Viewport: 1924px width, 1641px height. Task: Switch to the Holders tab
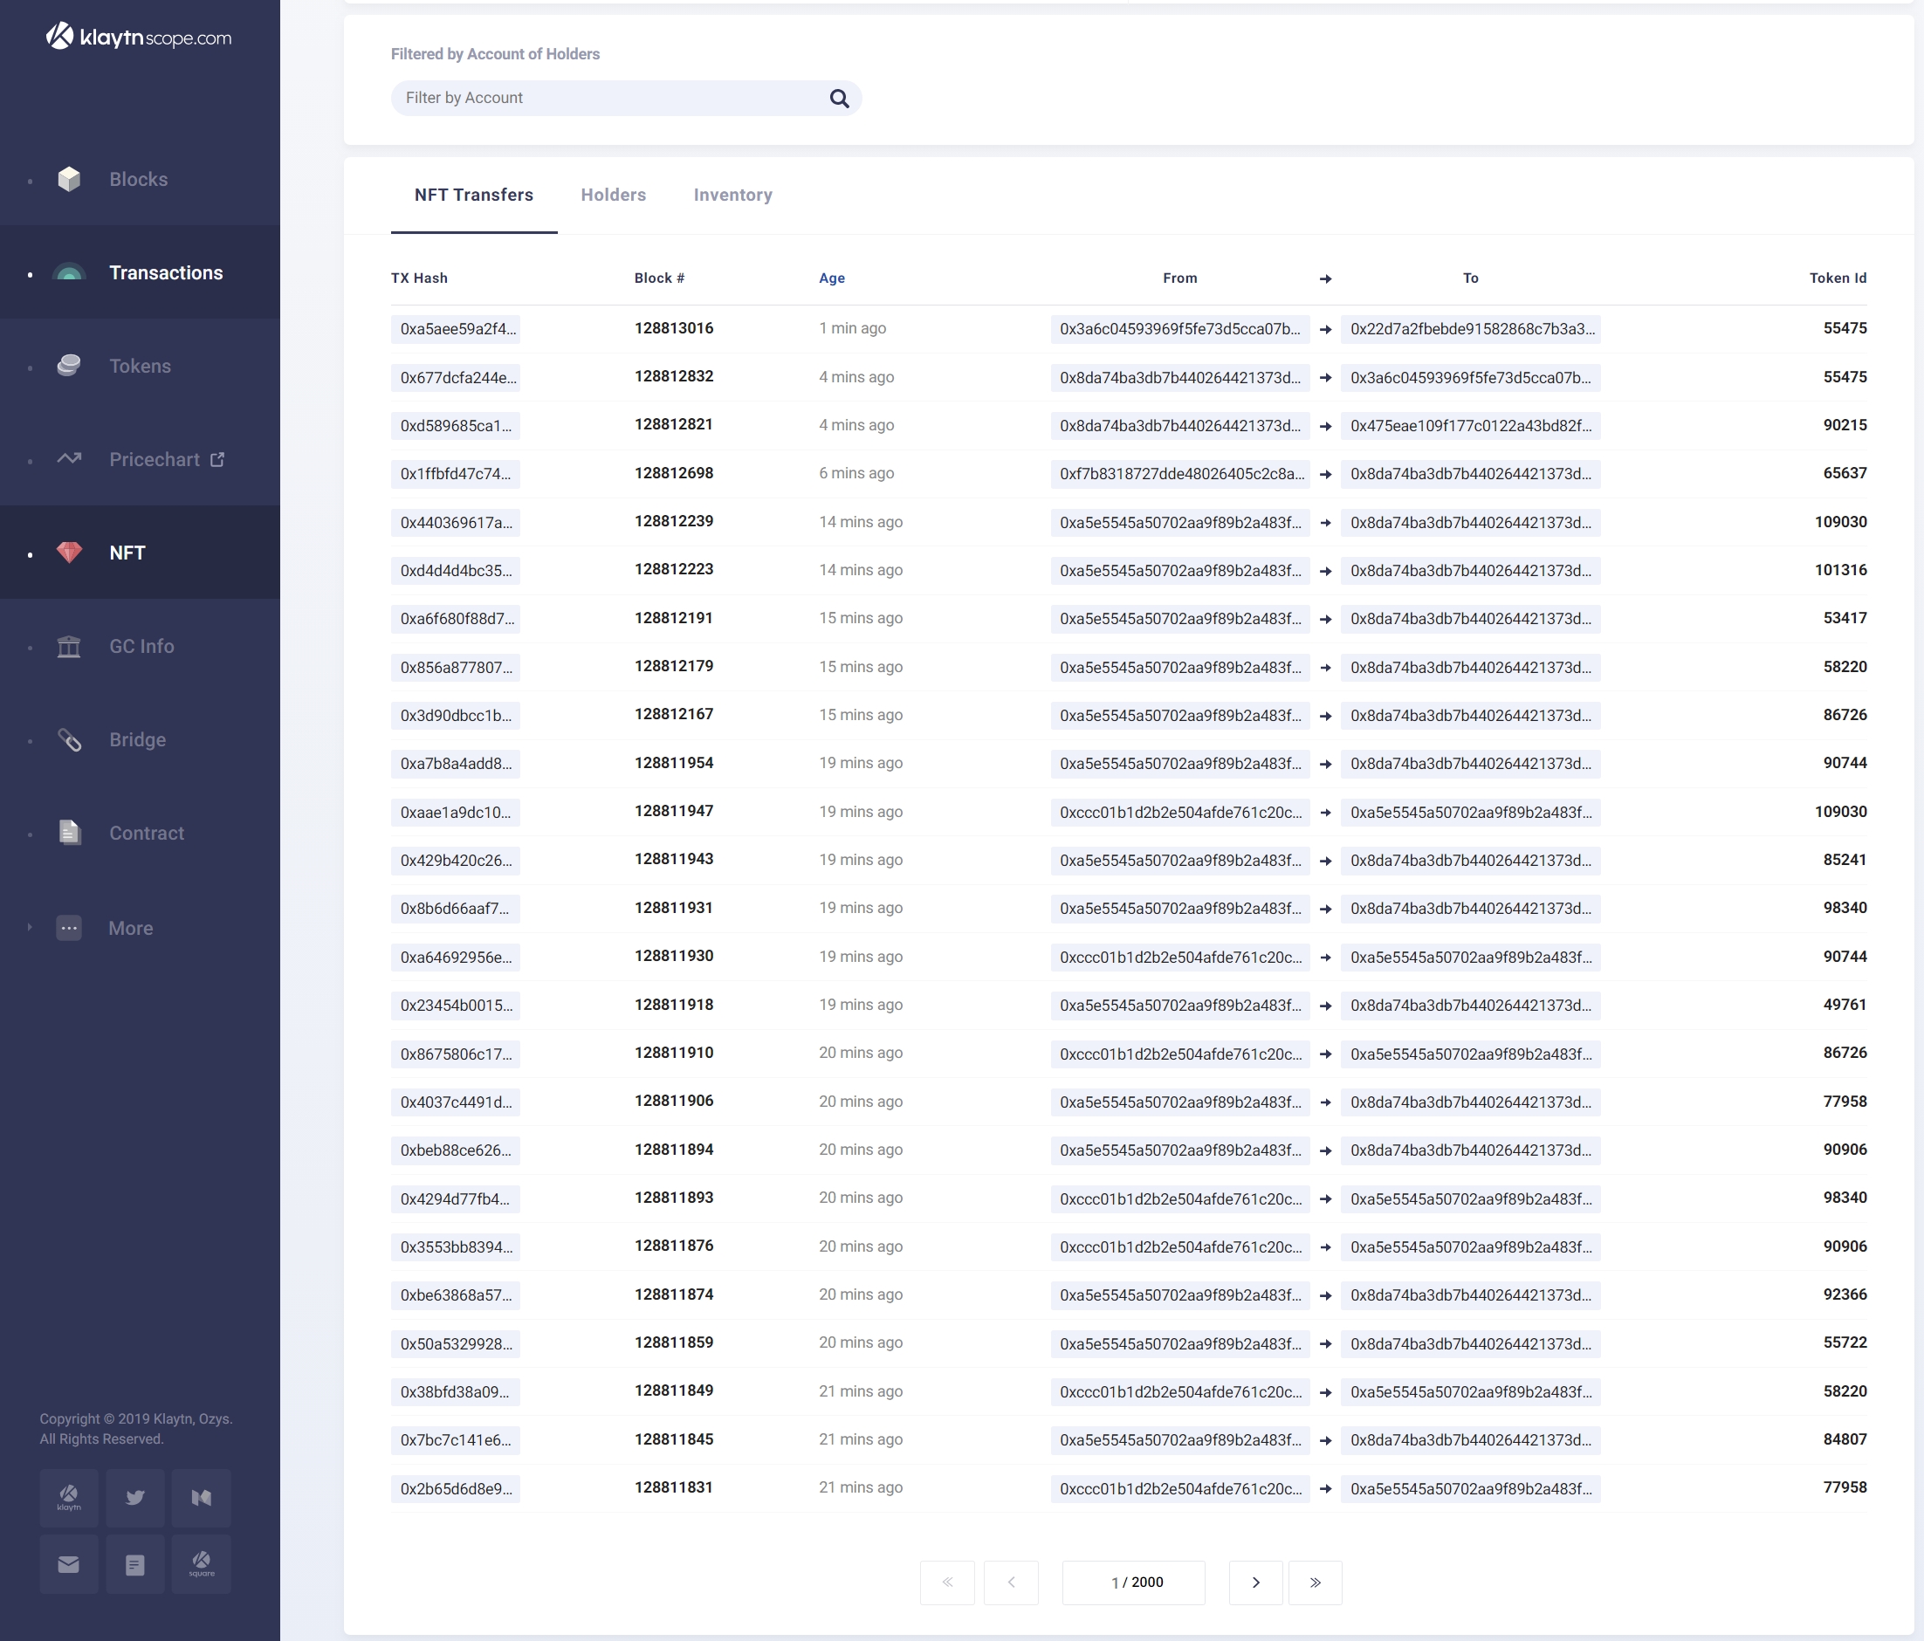point(613,195)
